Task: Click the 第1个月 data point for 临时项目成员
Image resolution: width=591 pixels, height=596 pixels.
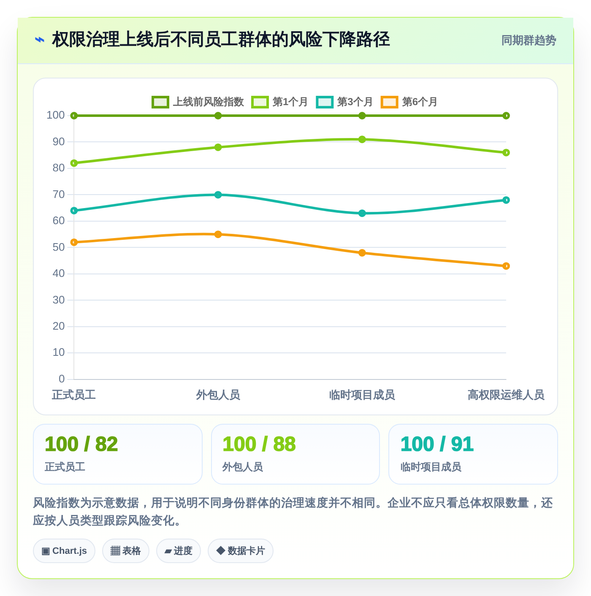Action: (x=362, y=139)
